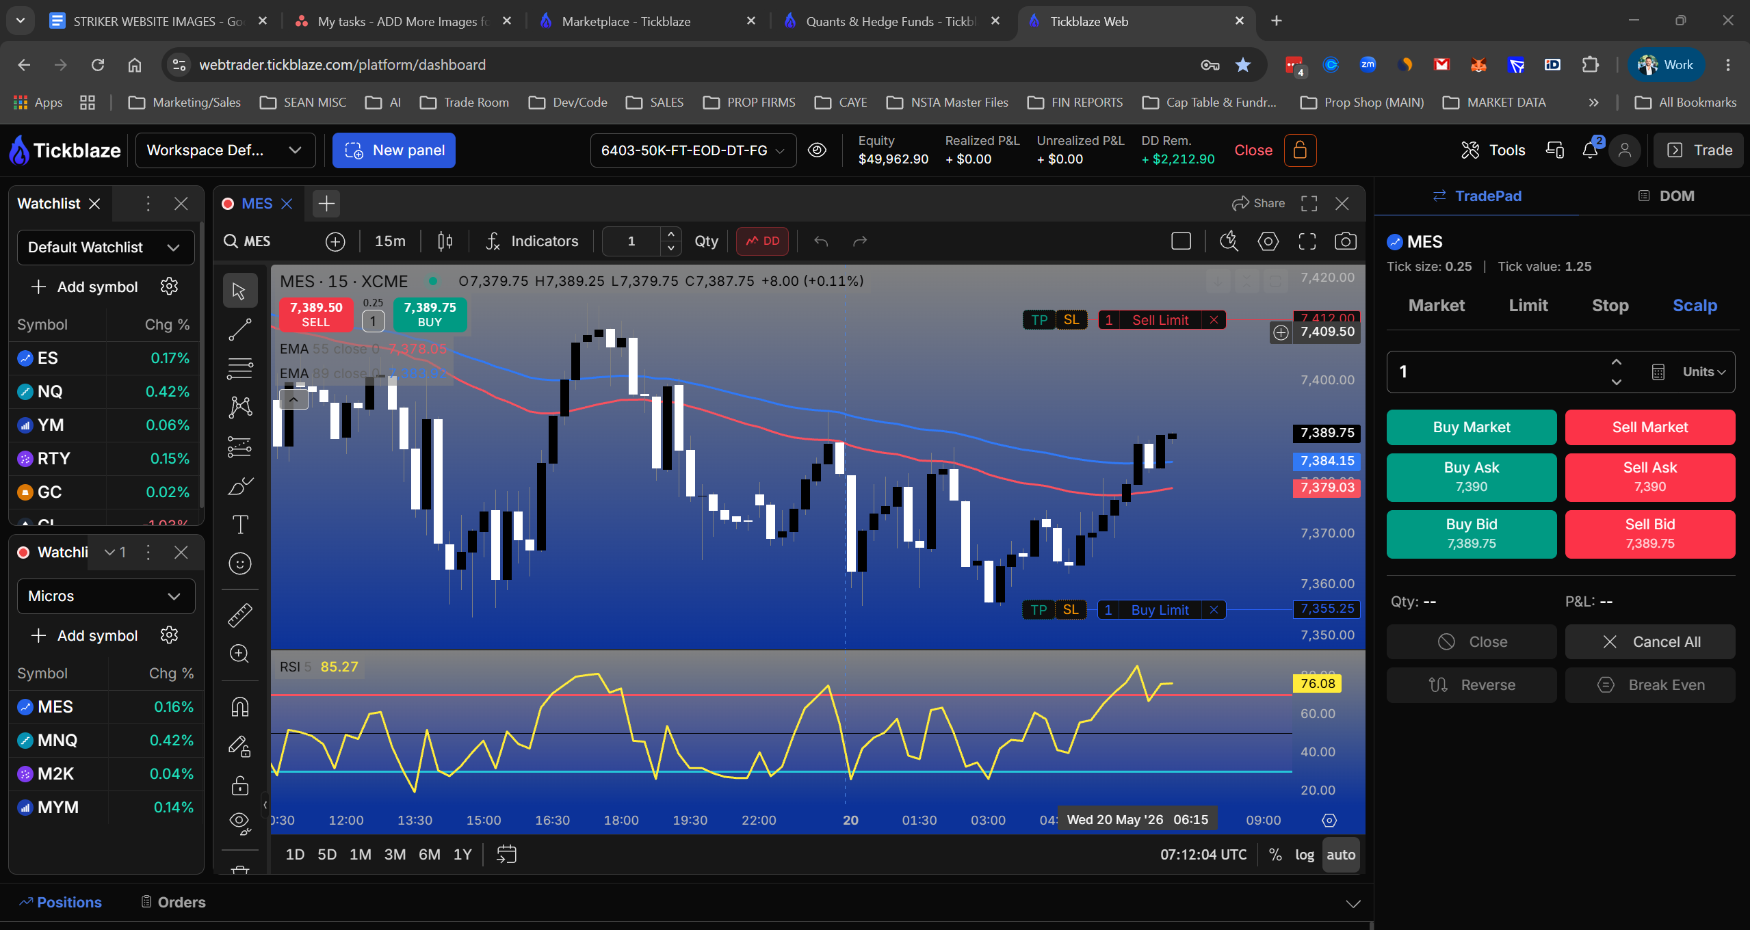The image size is (1750, 930).
Task: Toggle the DD drawdown button
Action: tap(762, 241)
